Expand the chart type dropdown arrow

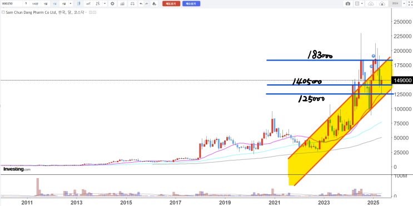pos(105,4)
